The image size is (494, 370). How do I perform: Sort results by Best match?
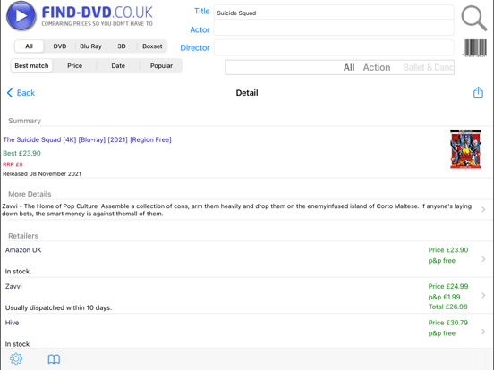(x=31, y=66)
